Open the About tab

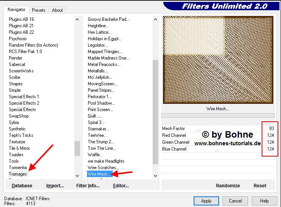57,10
